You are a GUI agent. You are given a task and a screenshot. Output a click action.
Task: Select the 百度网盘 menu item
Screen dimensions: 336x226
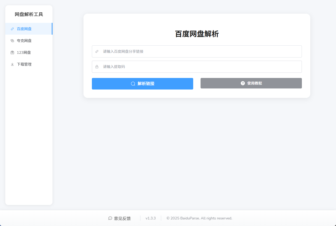tap(24, 29)
